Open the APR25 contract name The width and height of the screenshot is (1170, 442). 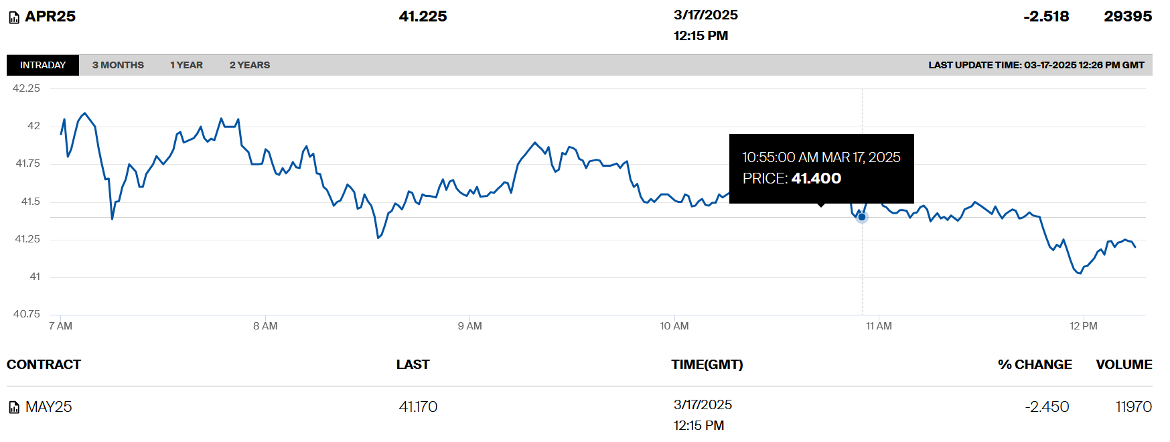(x=50, y=17)
